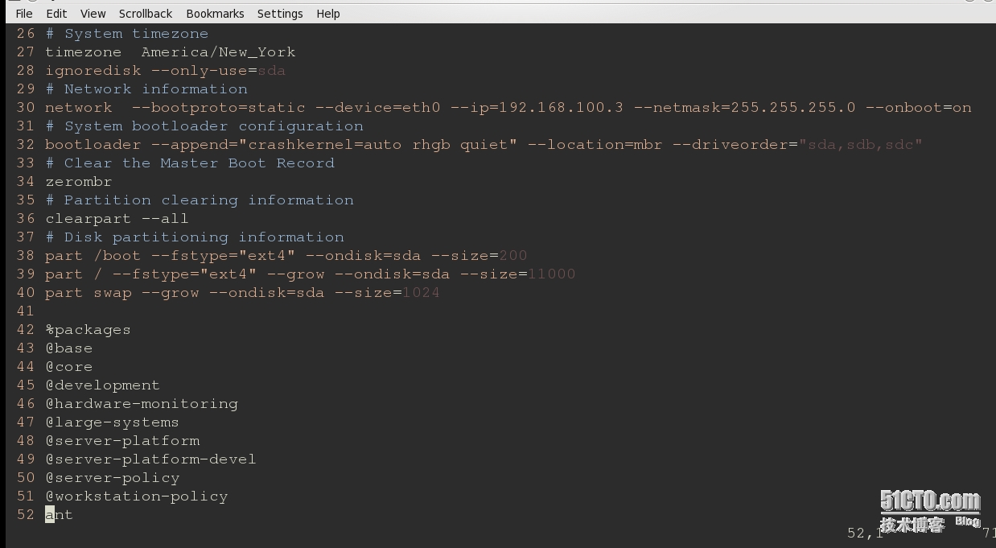
Task: Open the Help menu
Action: [328, 14]
